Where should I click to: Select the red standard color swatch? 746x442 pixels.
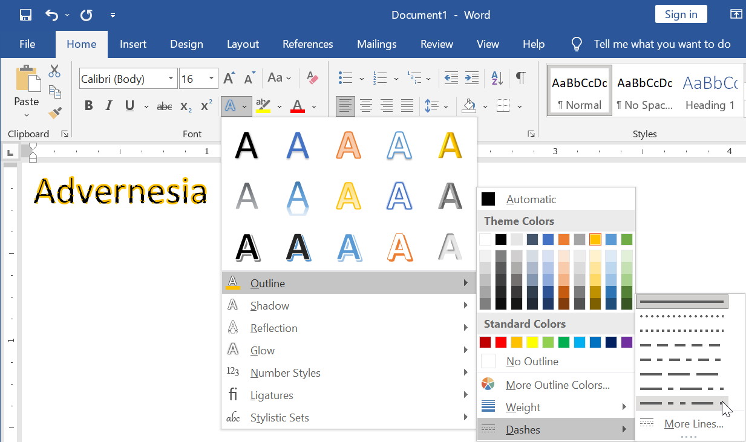pyautogui.click(x=501, y=343)
